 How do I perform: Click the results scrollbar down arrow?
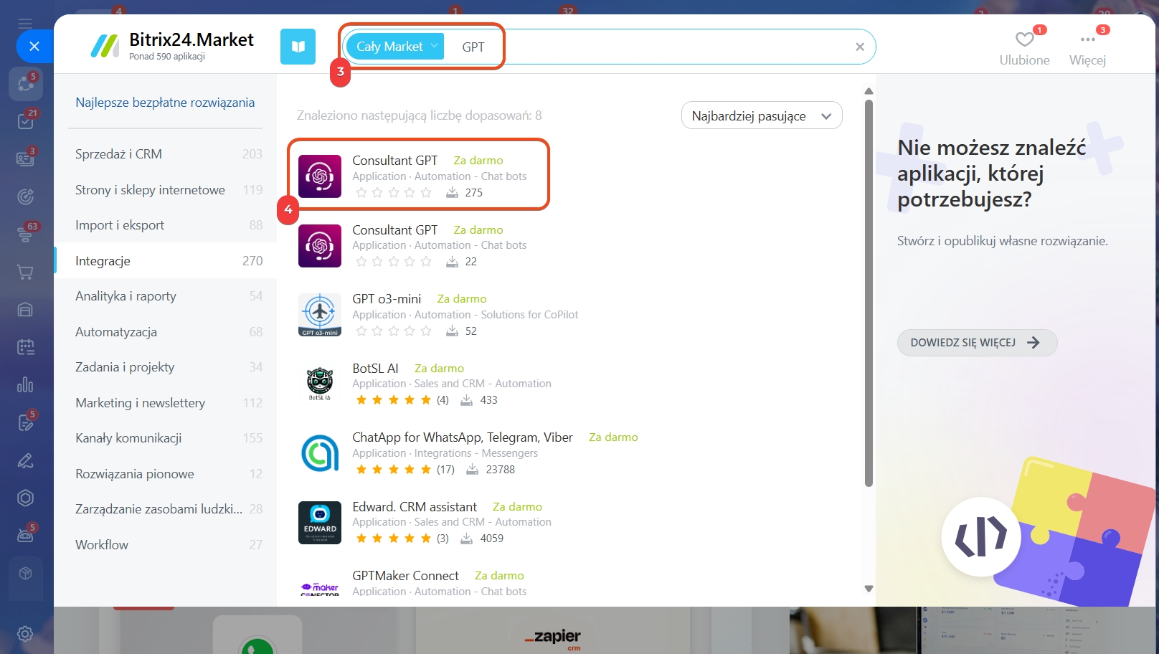[869, 589]
